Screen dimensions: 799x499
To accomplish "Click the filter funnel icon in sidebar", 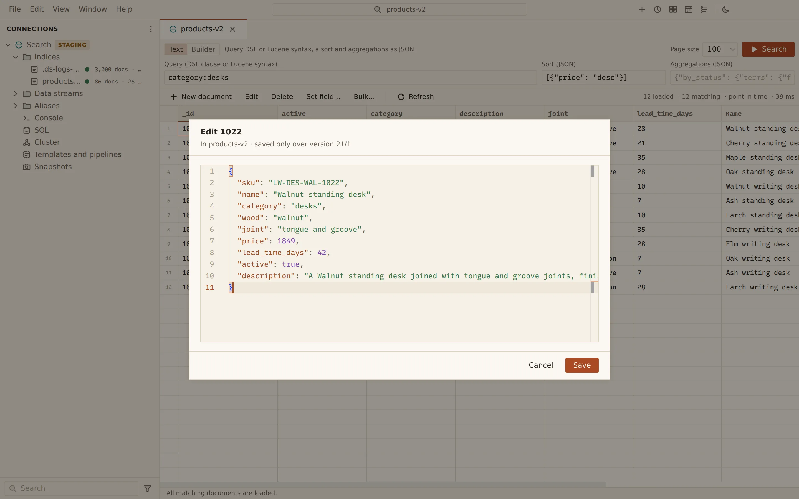I will click(x=148, y=488).
